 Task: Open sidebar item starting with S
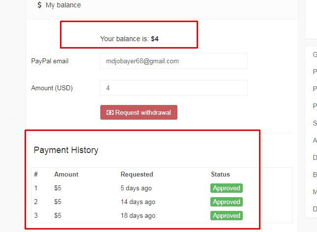tap(315, 123)
